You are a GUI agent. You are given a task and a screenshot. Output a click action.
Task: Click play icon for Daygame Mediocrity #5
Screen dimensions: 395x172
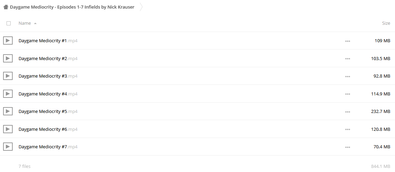pos(8,111)
